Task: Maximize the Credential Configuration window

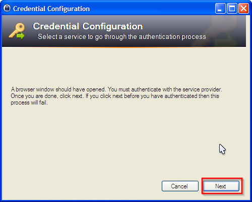Action: (x=232, y=8)
